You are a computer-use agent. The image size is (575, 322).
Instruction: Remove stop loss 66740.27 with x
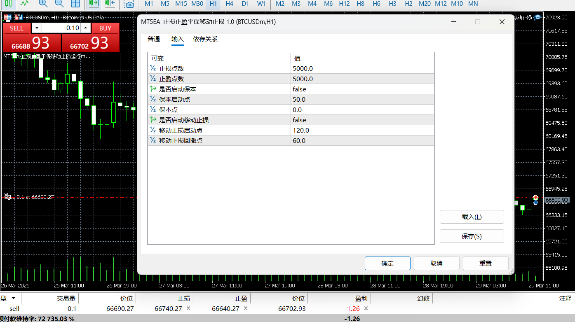188,308
